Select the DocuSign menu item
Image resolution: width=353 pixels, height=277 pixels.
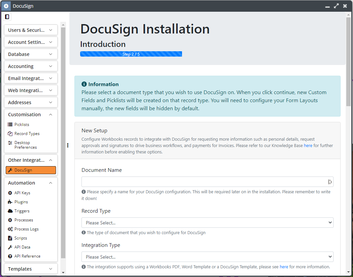(x=31, y=170)
